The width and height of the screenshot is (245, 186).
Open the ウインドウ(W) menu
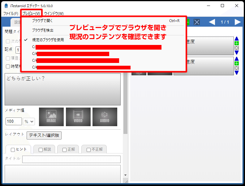pyautogui.click(x=54, y=13)
